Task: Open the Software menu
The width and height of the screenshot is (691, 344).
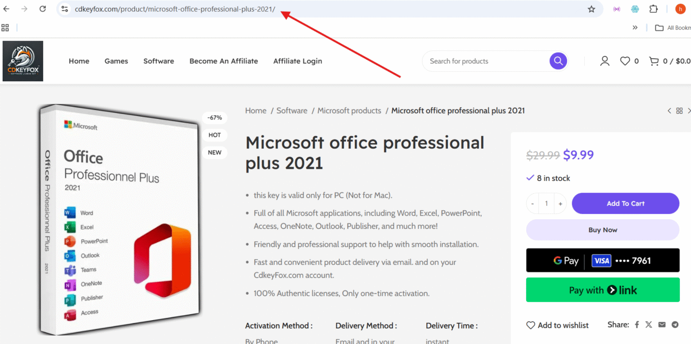Action: click(158, 61)
